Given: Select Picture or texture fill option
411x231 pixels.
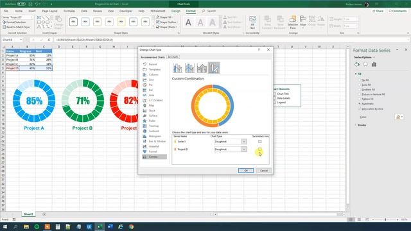Looking at the screenshot, I should pos(360,94).
